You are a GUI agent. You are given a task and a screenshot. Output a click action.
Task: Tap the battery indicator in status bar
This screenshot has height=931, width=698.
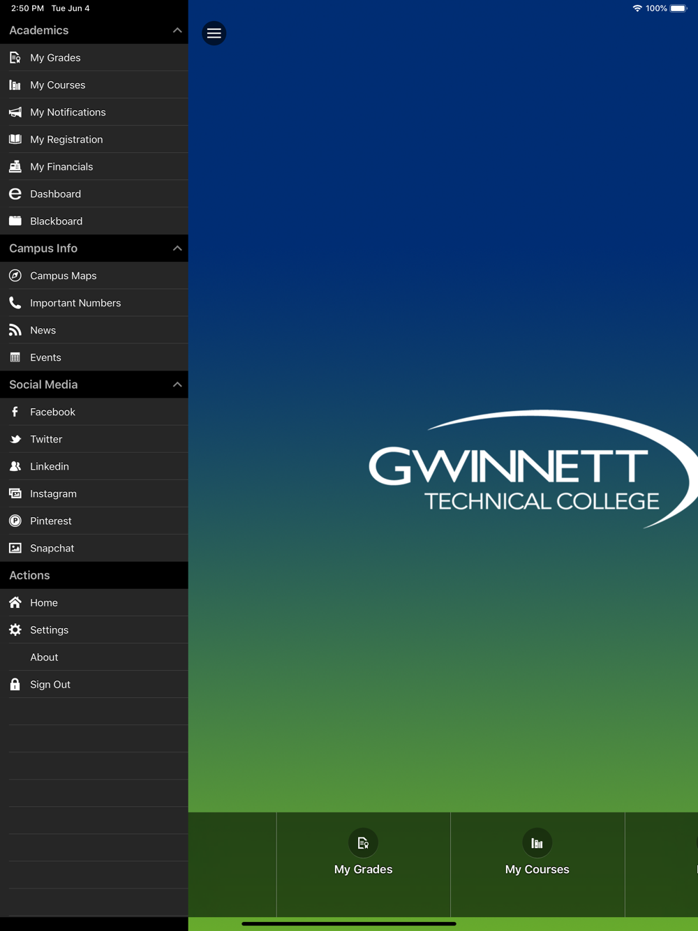[678, 8]
